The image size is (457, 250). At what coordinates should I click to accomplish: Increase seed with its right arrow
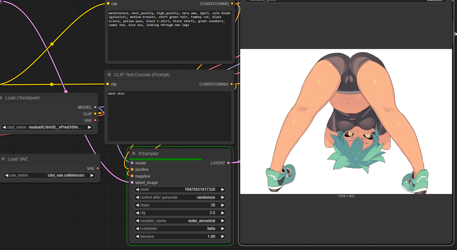tap(223, 189)
